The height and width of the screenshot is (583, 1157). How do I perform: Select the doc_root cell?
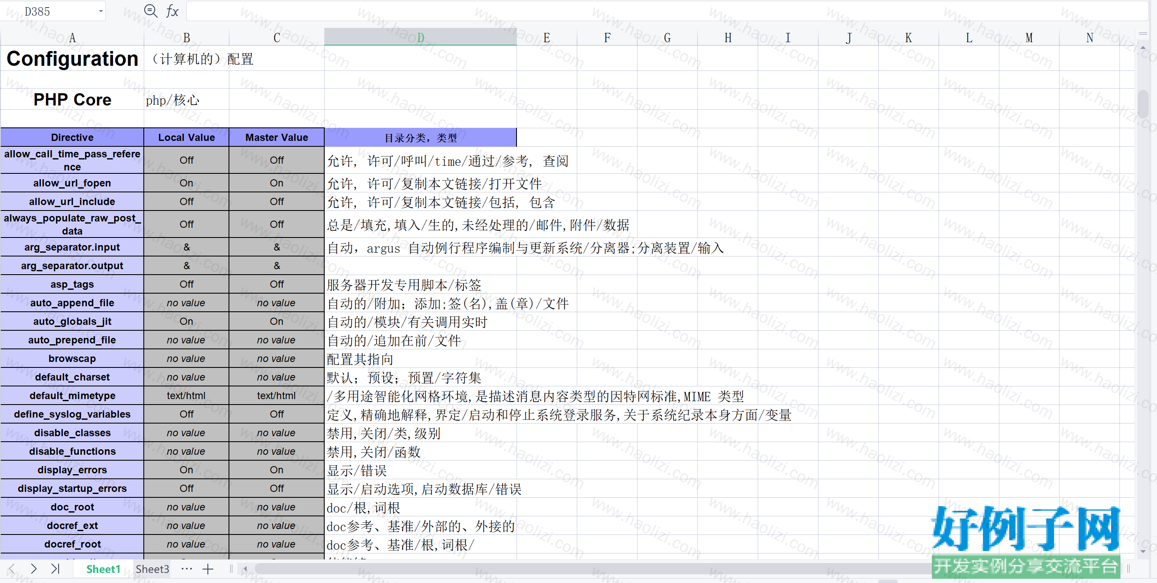coord(72,507)
